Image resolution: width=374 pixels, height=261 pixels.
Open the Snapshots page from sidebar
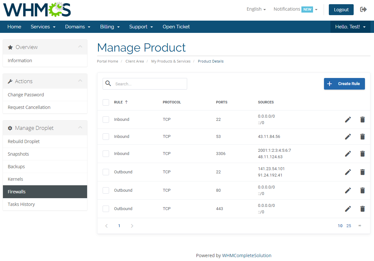[x=18, y=154]
